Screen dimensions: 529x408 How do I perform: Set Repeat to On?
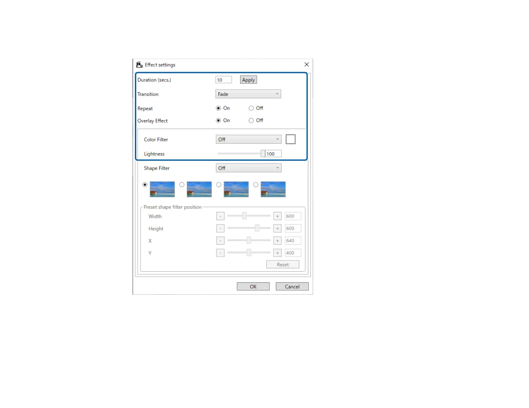pyautogui.click(x=218, y=108)
